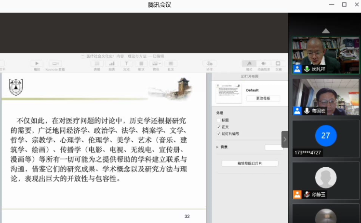The image size is (361, 223).
Task: Toggle the 幻灯片编号 slide number checkbox
Action: click(219, 134)
